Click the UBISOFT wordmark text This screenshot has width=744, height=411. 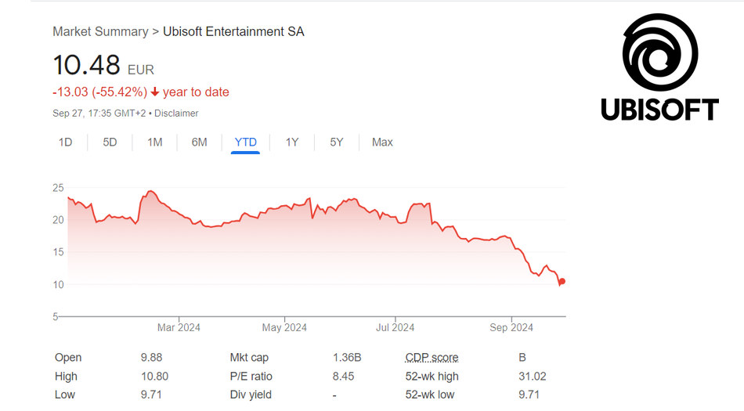pos(659,109)
